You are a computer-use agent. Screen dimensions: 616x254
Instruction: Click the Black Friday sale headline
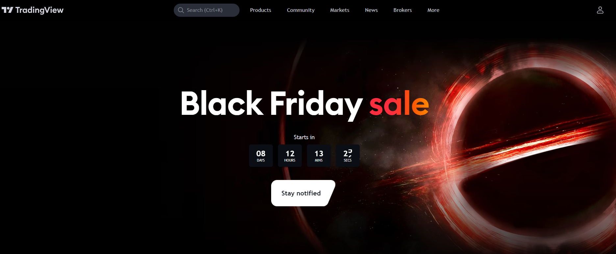(x=305, y=105)
